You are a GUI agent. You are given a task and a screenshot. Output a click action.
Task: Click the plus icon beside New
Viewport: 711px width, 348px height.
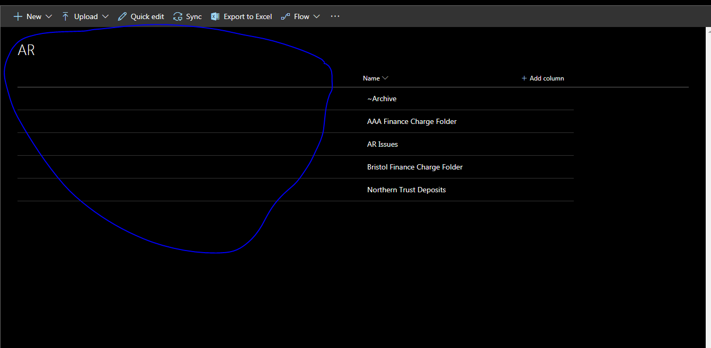(x=18, y=16)
